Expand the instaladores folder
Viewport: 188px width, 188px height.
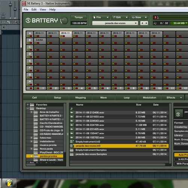pyautogui.click(x=31, y=141)
